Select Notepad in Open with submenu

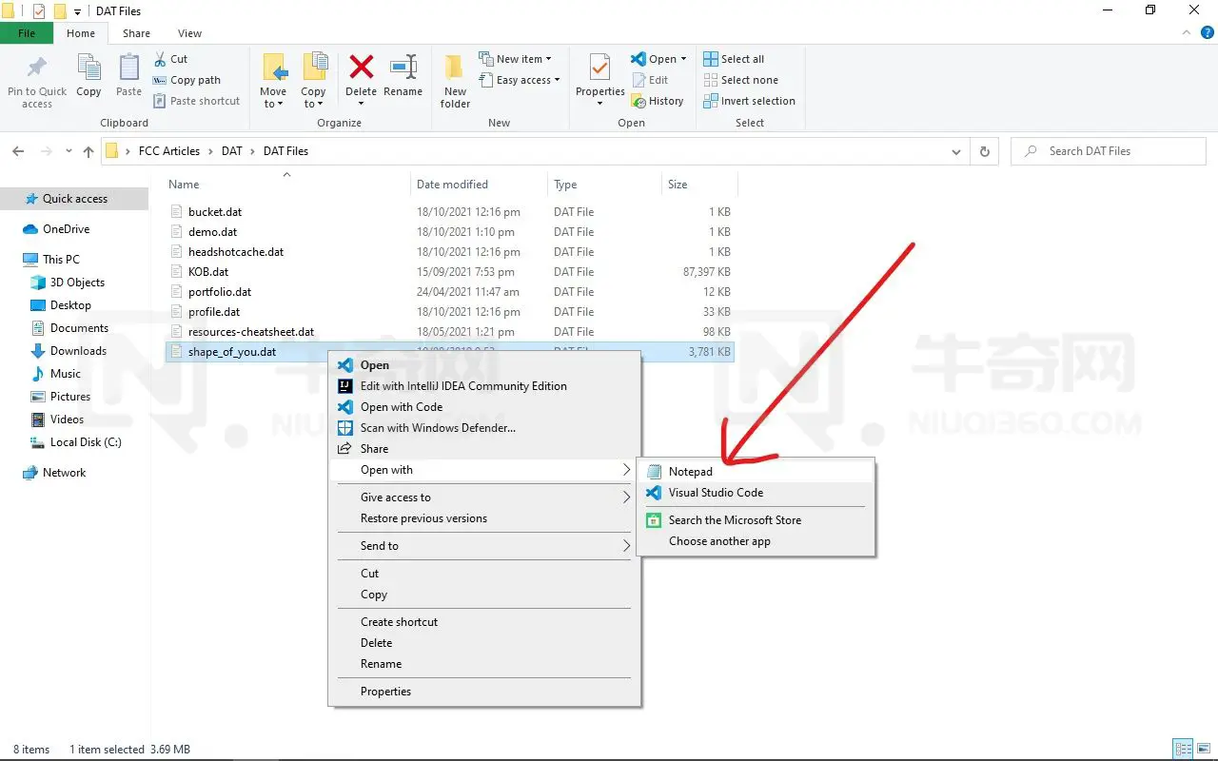tap(756, 472)
